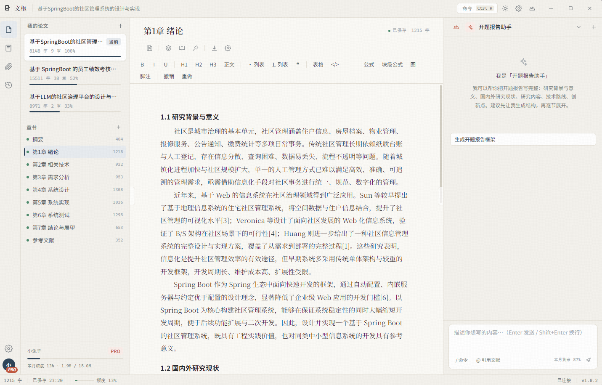Expand the 开题报告助手 assistant dropdown chevron

578,27
